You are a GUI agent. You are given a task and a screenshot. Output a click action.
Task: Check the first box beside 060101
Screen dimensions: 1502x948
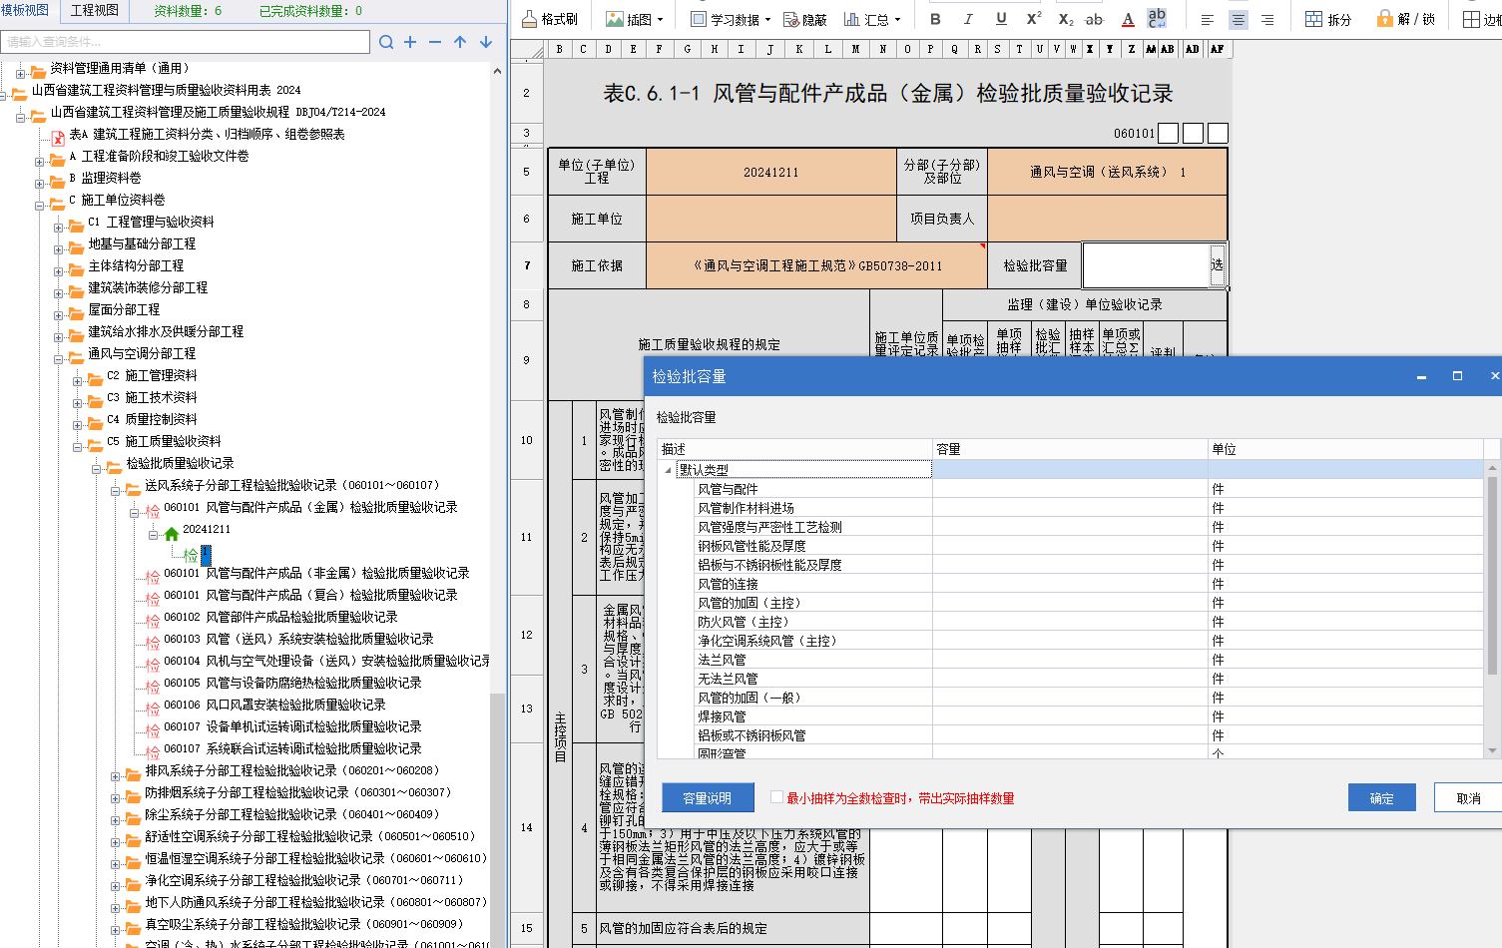(1169, 134)
